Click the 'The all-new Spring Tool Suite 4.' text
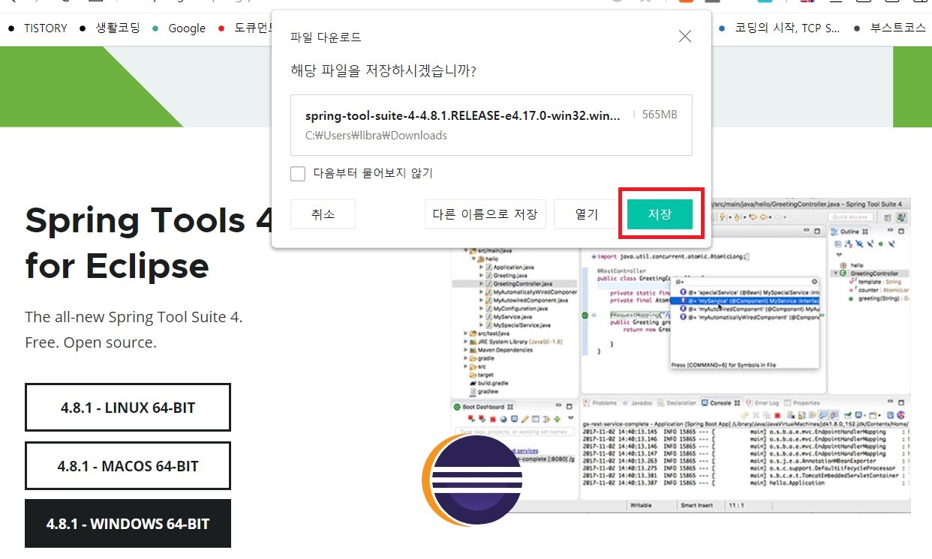 (x=134, y=317)
